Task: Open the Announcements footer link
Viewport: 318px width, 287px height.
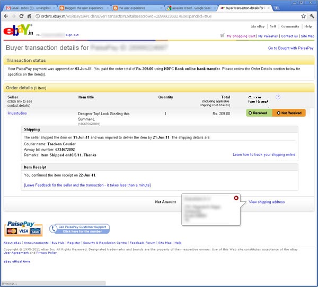Action: click(36, 243)
